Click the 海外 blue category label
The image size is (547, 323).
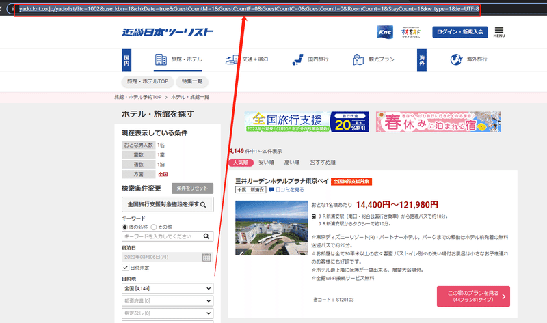click(422, 60)
